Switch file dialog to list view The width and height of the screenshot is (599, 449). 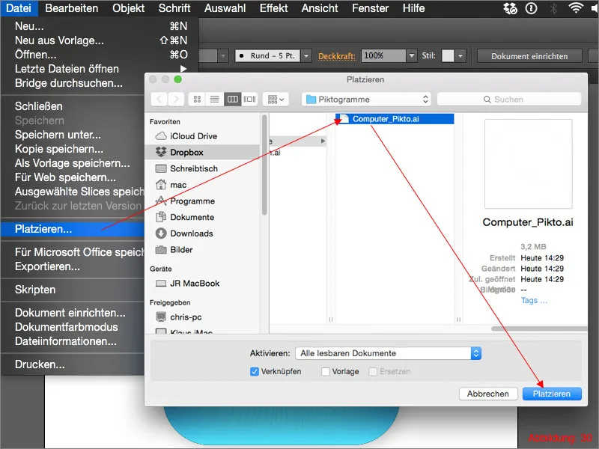pos(214,100)
